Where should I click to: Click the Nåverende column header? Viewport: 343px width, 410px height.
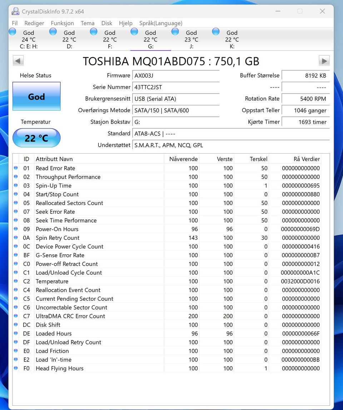point(182,159)
